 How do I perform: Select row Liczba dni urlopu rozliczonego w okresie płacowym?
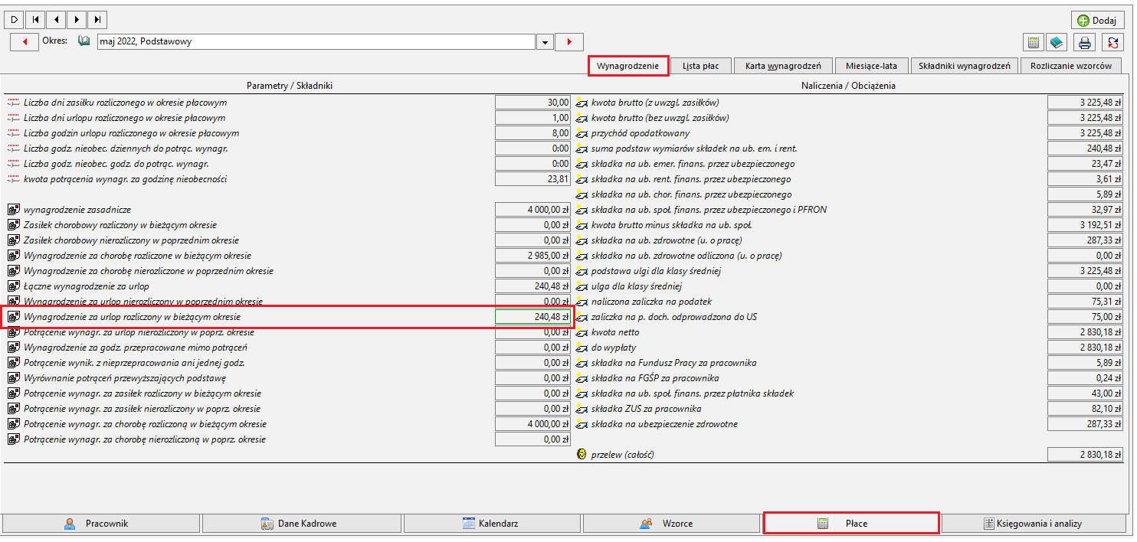(x=288, y=117)
